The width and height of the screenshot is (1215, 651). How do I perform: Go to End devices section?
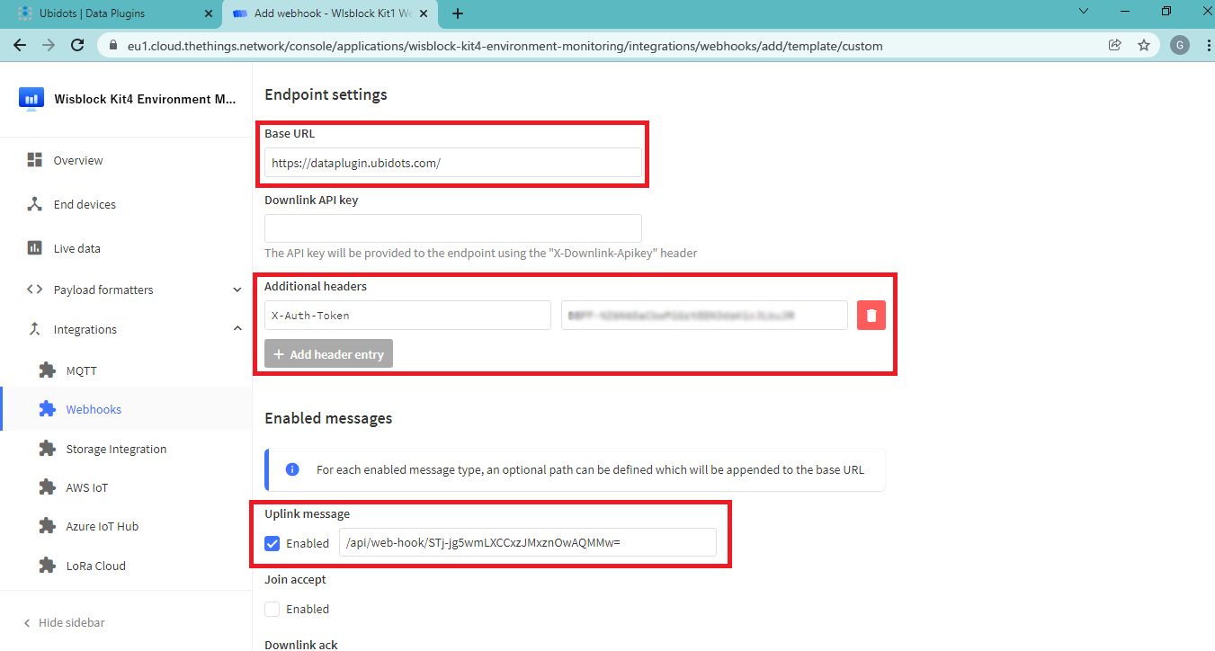click(x=84, y=205)
